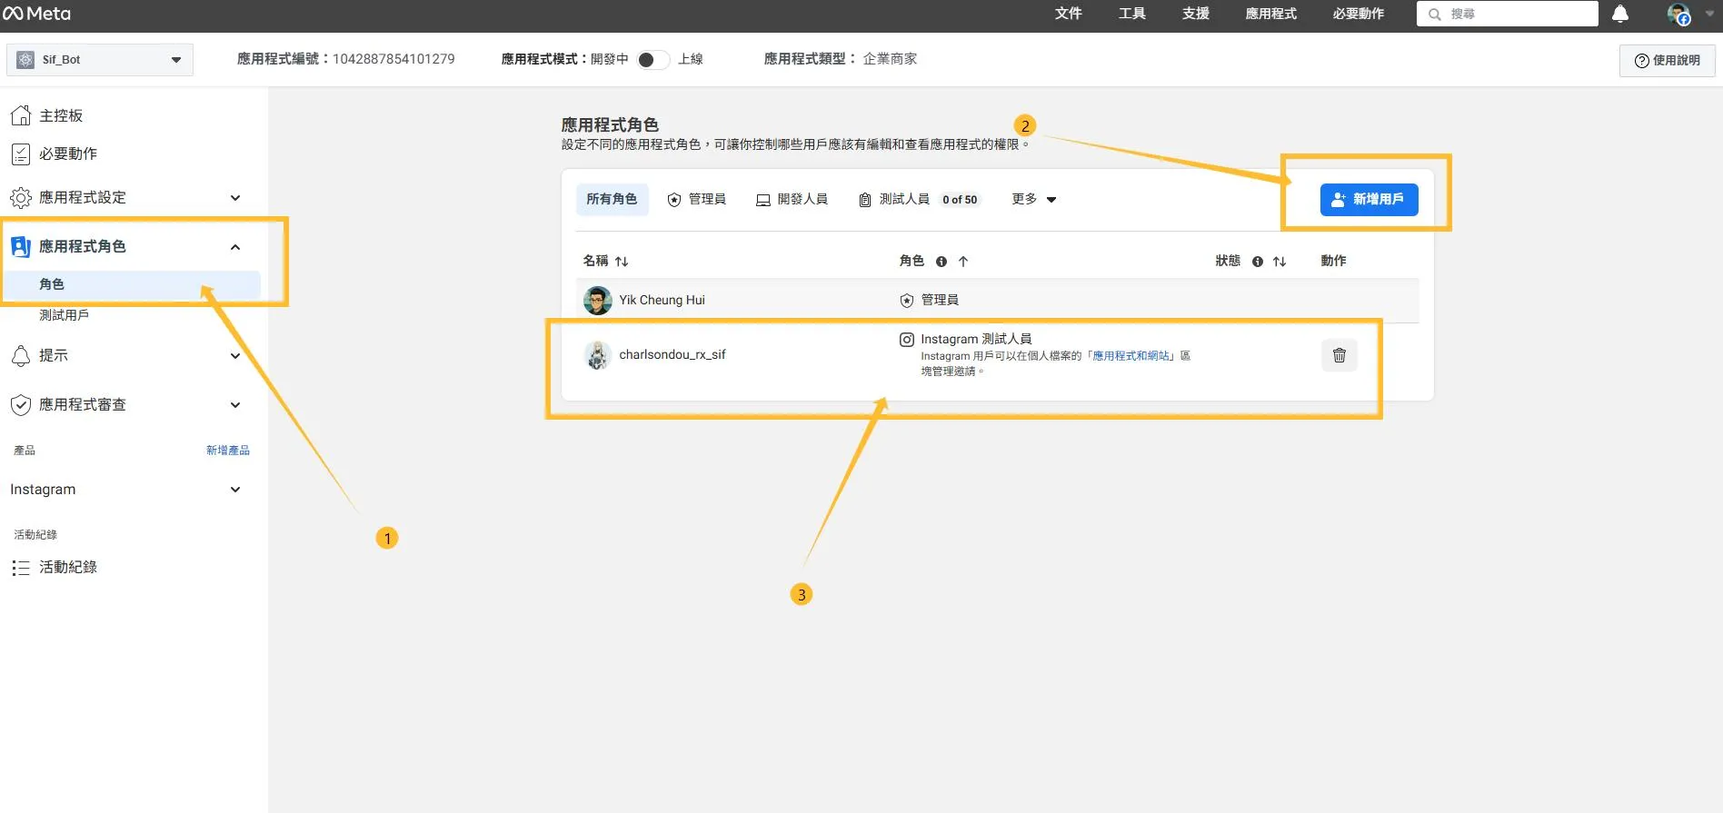Viewport: 1723px width, 813px height.
Task: Open the 應用程式和網站 link
Action: 1131,356
